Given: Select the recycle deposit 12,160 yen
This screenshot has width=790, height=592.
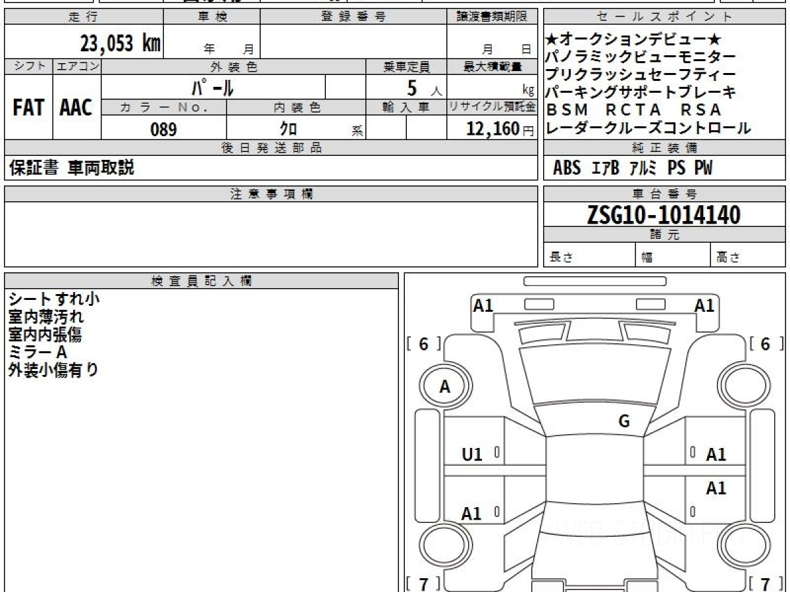Looking at the screenshot, I should [492, 128].
